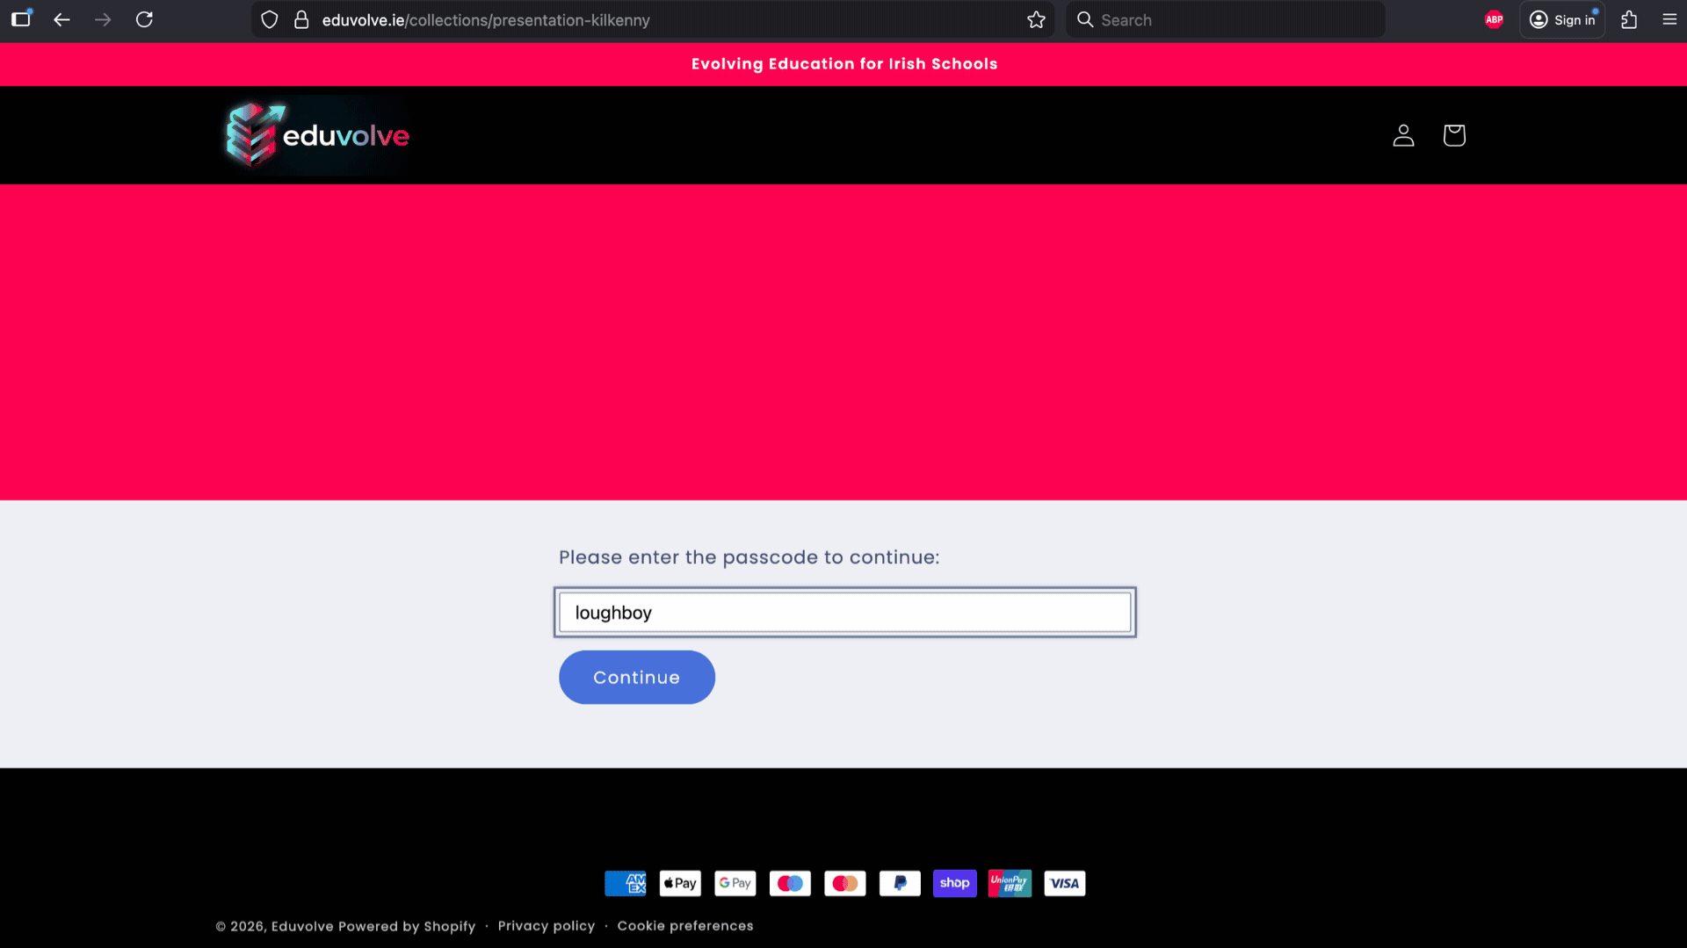Open the shopping cart icon
The image size is (1687, 948).
pos(1454,135)
